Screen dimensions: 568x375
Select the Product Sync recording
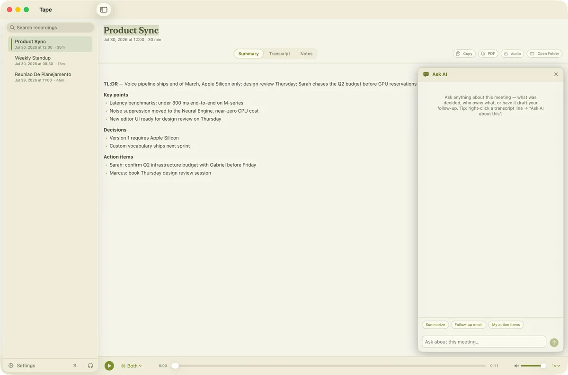pos(50,44)
